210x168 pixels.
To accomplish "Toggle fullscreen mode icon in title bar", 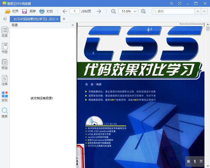I will (180, 4).
